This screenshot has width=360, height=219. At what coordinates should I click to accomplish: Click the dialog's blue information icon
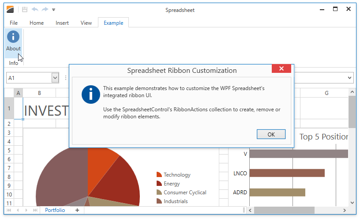coord(91,94)
